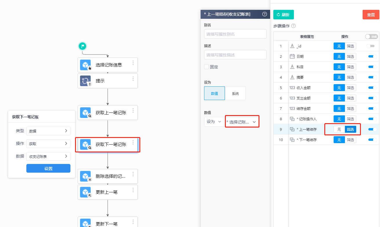Check the 固定 checkbox
The image size is (380, 227).
(x=206, y=67)
